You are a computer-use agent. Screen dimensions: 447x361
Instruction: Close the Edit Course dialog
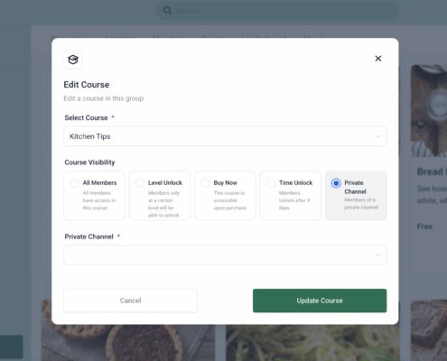[x=378, y=59]
